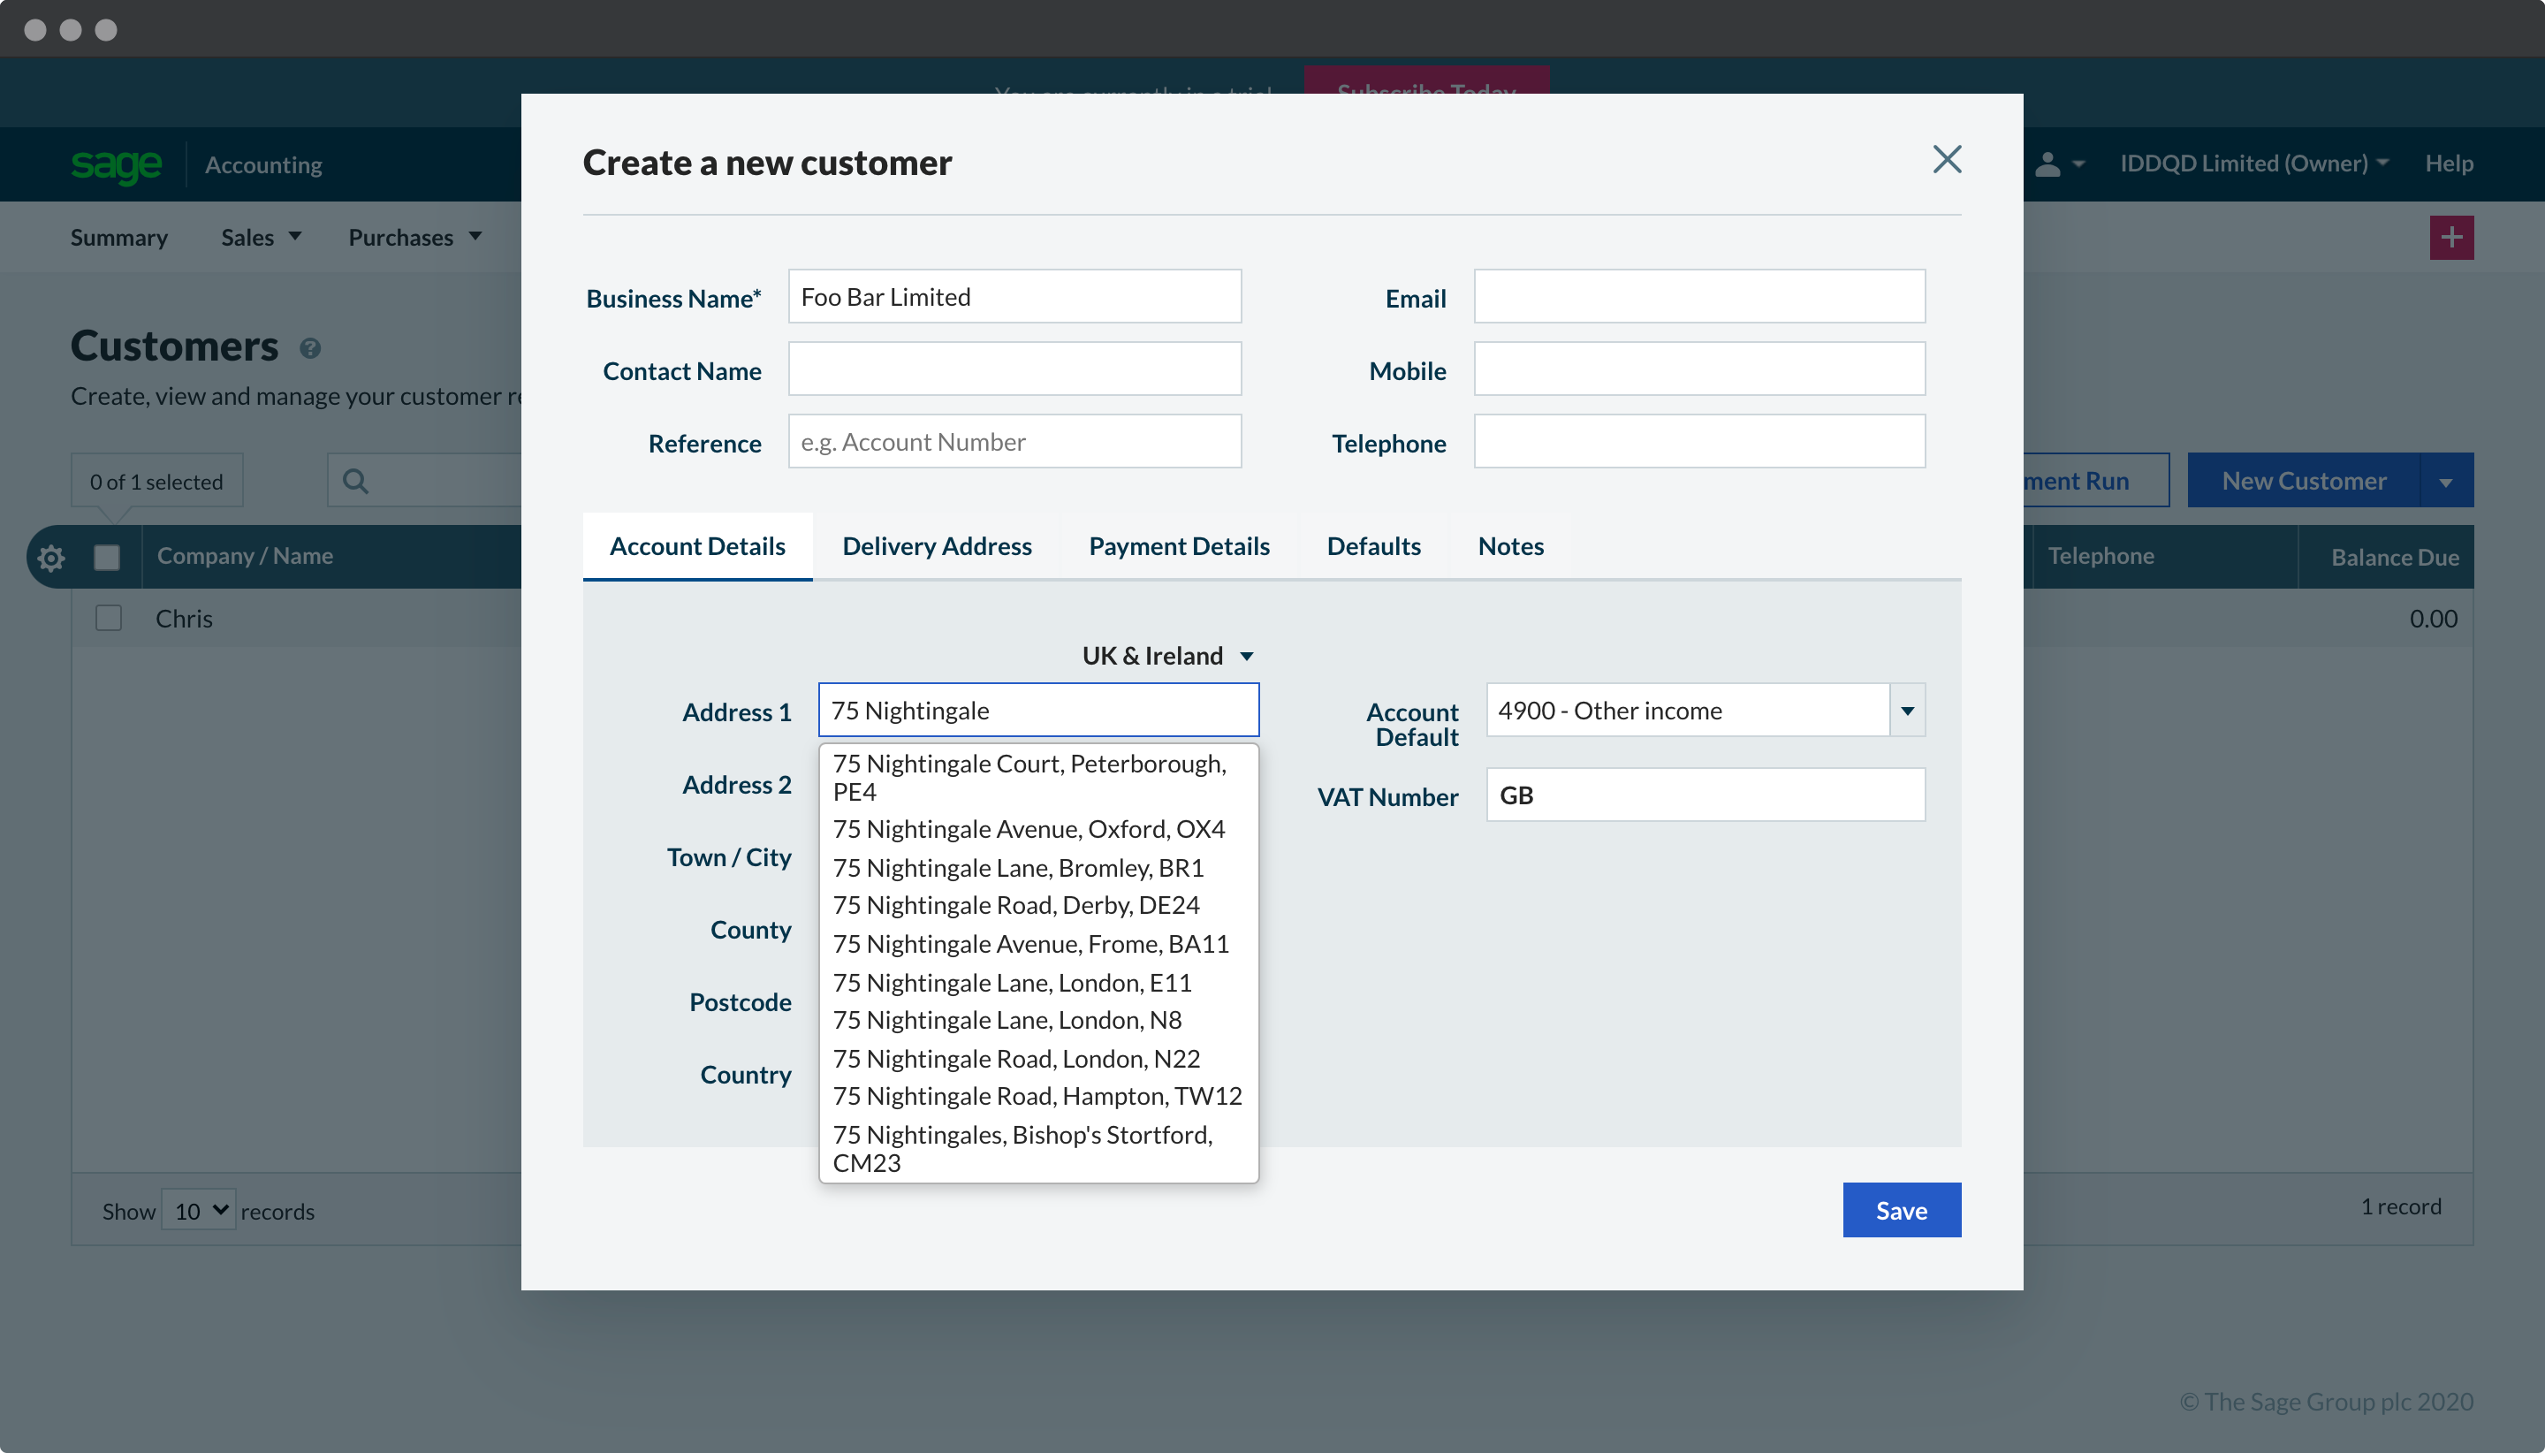Switch to the Payment Details tab
2545x1453 pixels.
1180,545
